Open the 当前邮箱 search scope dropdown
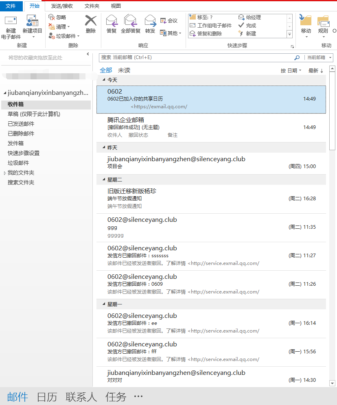Viewport: 337px width, 405px height. pos(330,58)
